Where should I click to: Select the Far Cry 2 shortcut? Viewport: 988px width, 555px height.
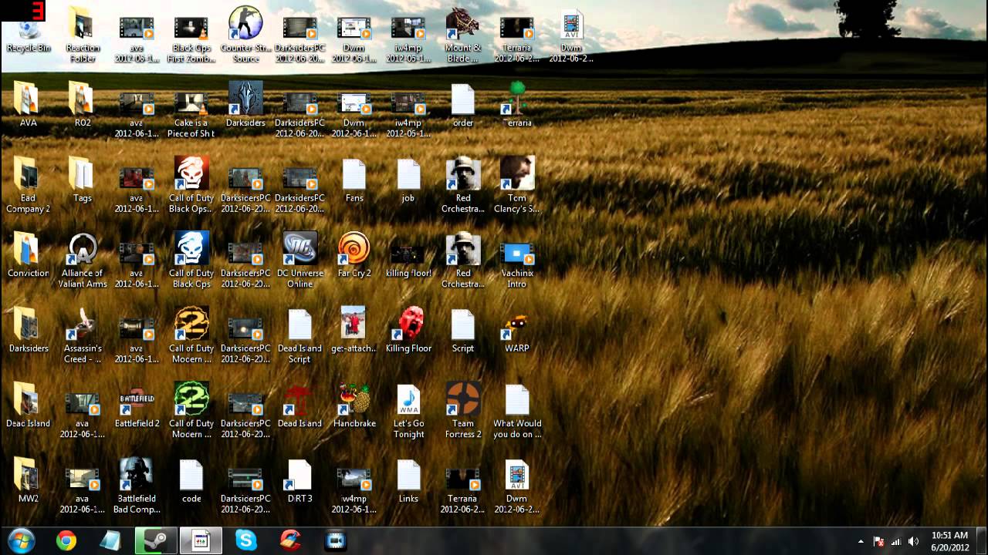click(x=354, y=255)
